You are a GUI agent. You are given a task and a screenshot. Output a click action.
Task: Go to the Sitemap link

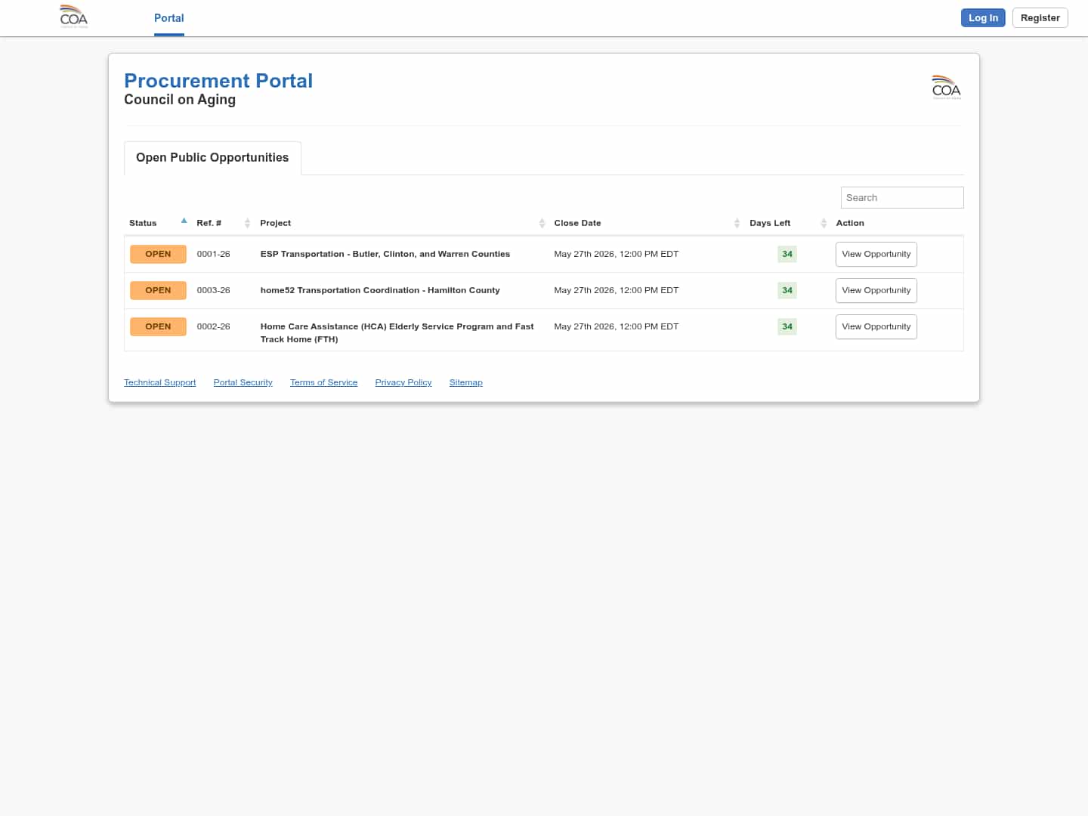(x=465, y=382)
